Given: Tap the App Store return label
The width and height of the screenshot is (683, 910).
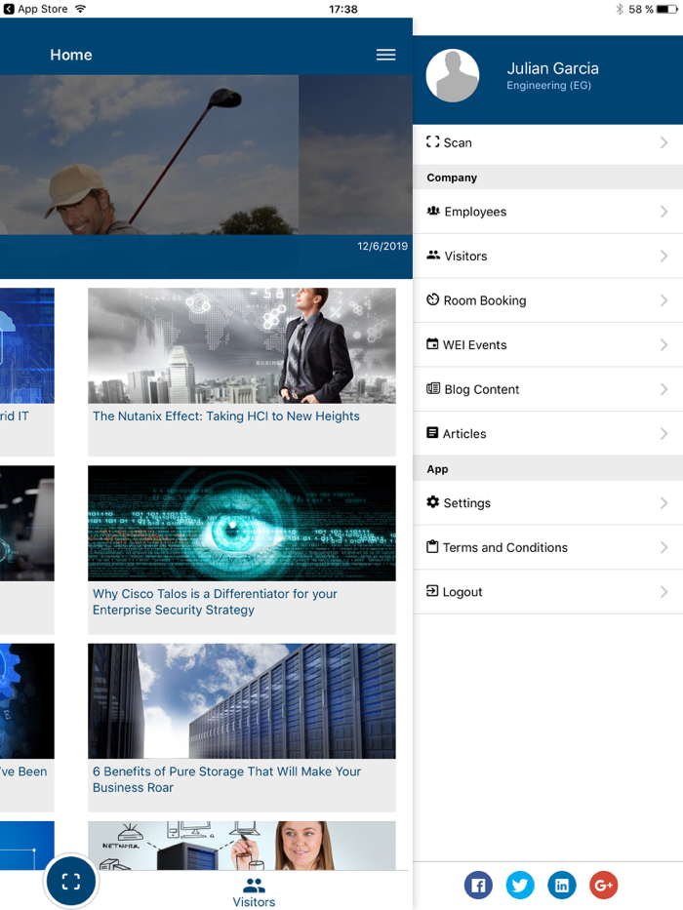Looking at the screenshot, I should (x=42, y=9).
